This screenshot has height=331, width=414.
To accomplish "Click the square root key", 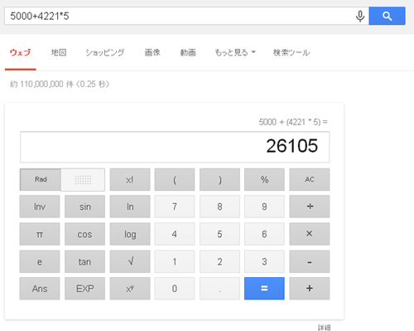I will point(130,261).
